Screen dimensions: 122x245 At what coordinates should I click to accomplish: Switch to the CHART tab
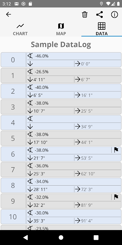click(20, 29)
